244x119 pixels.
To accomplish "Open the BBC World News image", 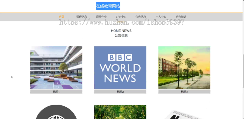I will (x=120, y=67).
